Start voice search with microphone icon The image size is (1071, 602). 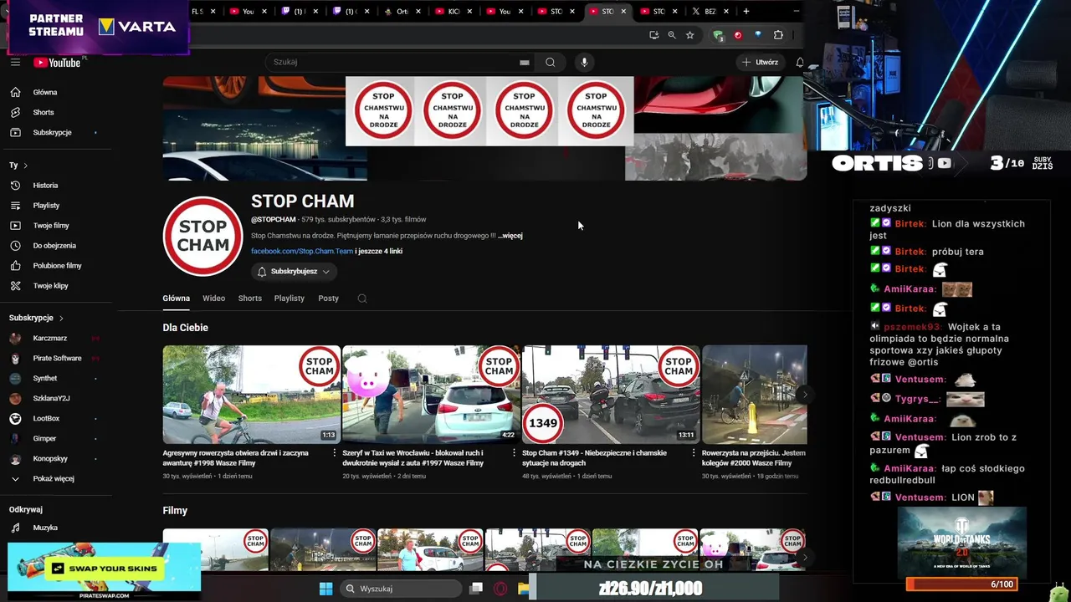click(x=584, y=62)
